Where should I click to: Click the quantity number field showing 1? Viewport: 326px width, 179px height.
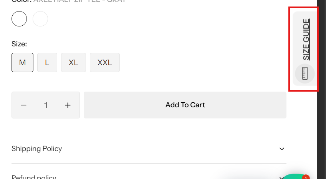pyautogui.click(x=46, y=105)
